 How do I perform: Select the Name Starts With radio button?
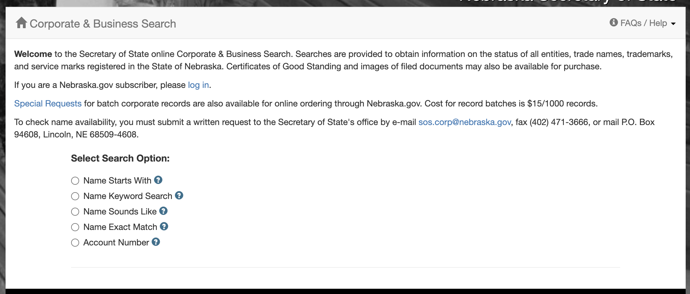pos(75,181)
